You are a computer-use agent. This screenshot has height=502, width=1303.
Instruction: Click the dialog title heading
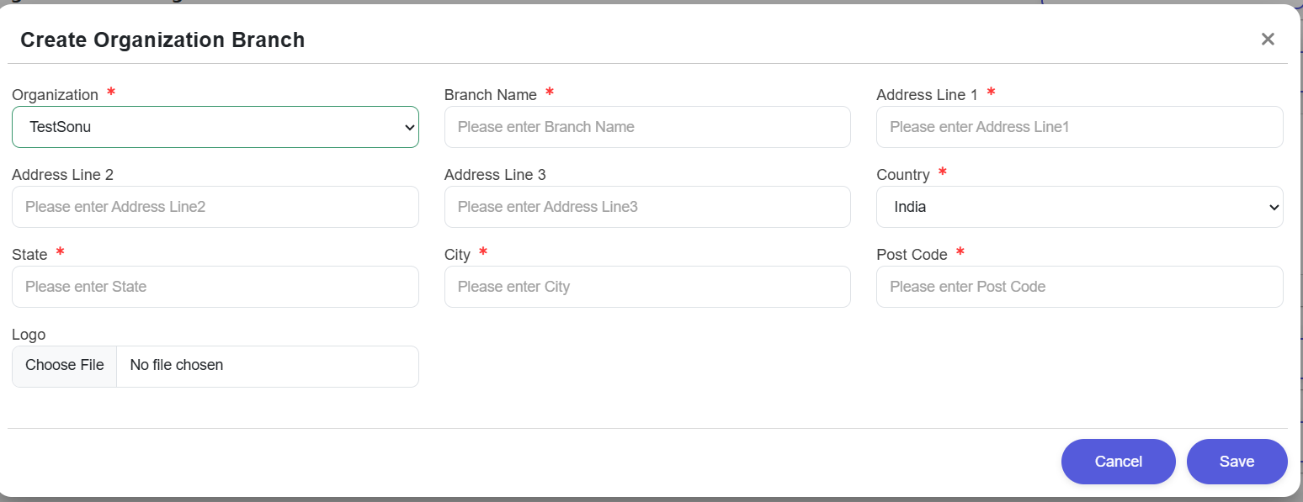point(162,40)
